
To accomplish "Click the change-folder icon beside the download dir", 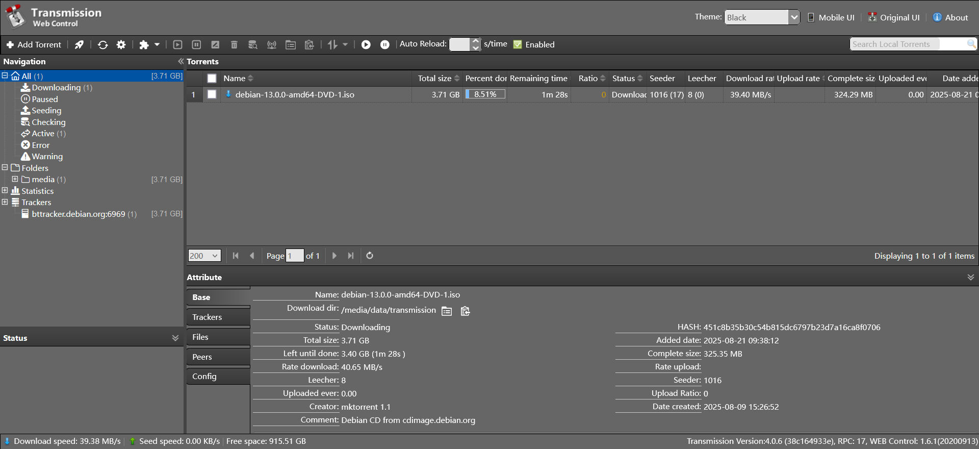I will click(447, 311).
